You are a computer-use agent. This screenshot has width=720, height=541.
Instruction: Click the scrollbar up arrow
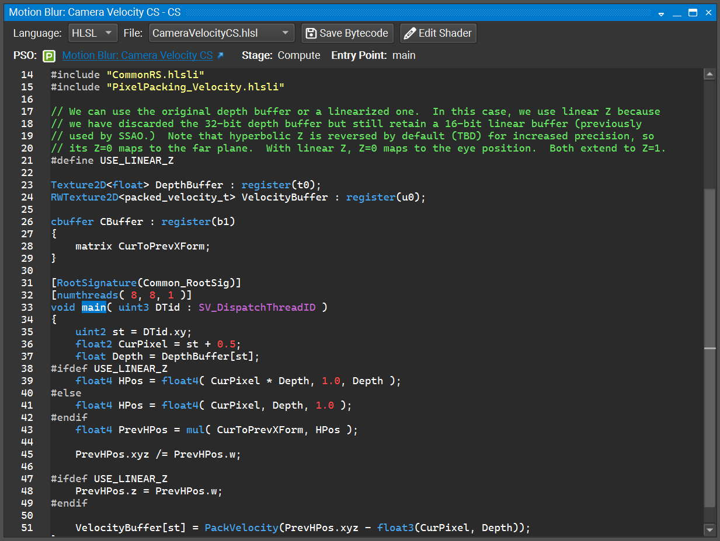tap(709, 73)
